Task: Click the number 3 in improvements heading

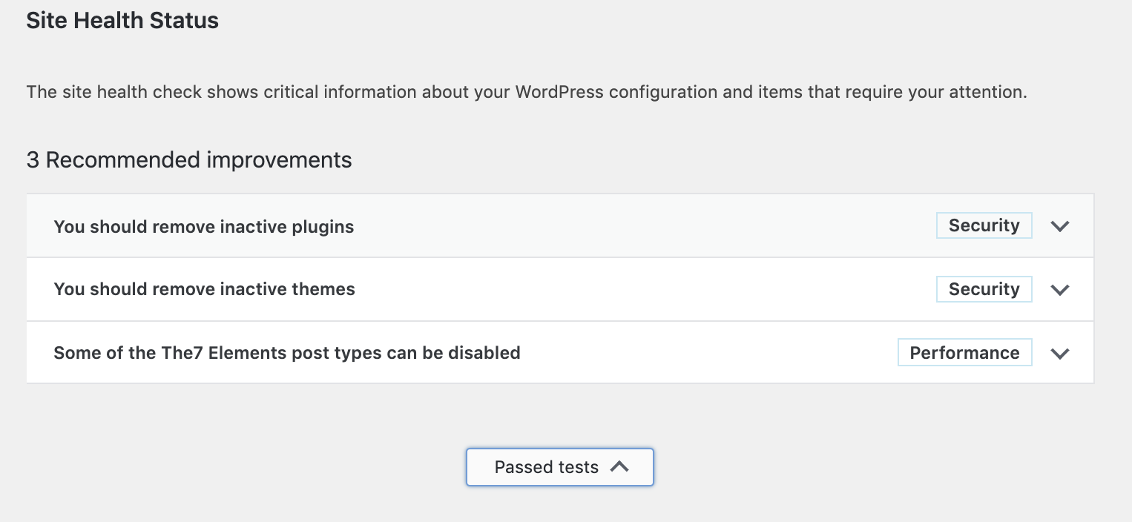Action: point(33,159)
